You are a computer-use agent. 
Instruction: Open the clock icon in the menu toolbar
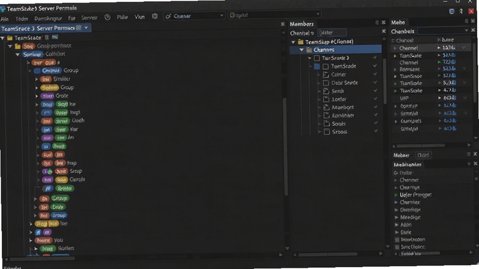[x=107, y=17]
